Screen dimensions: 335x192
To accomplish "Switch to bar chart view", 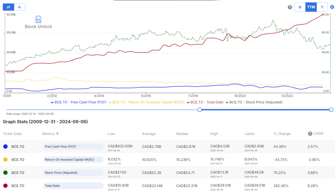I will pos(20,7).
